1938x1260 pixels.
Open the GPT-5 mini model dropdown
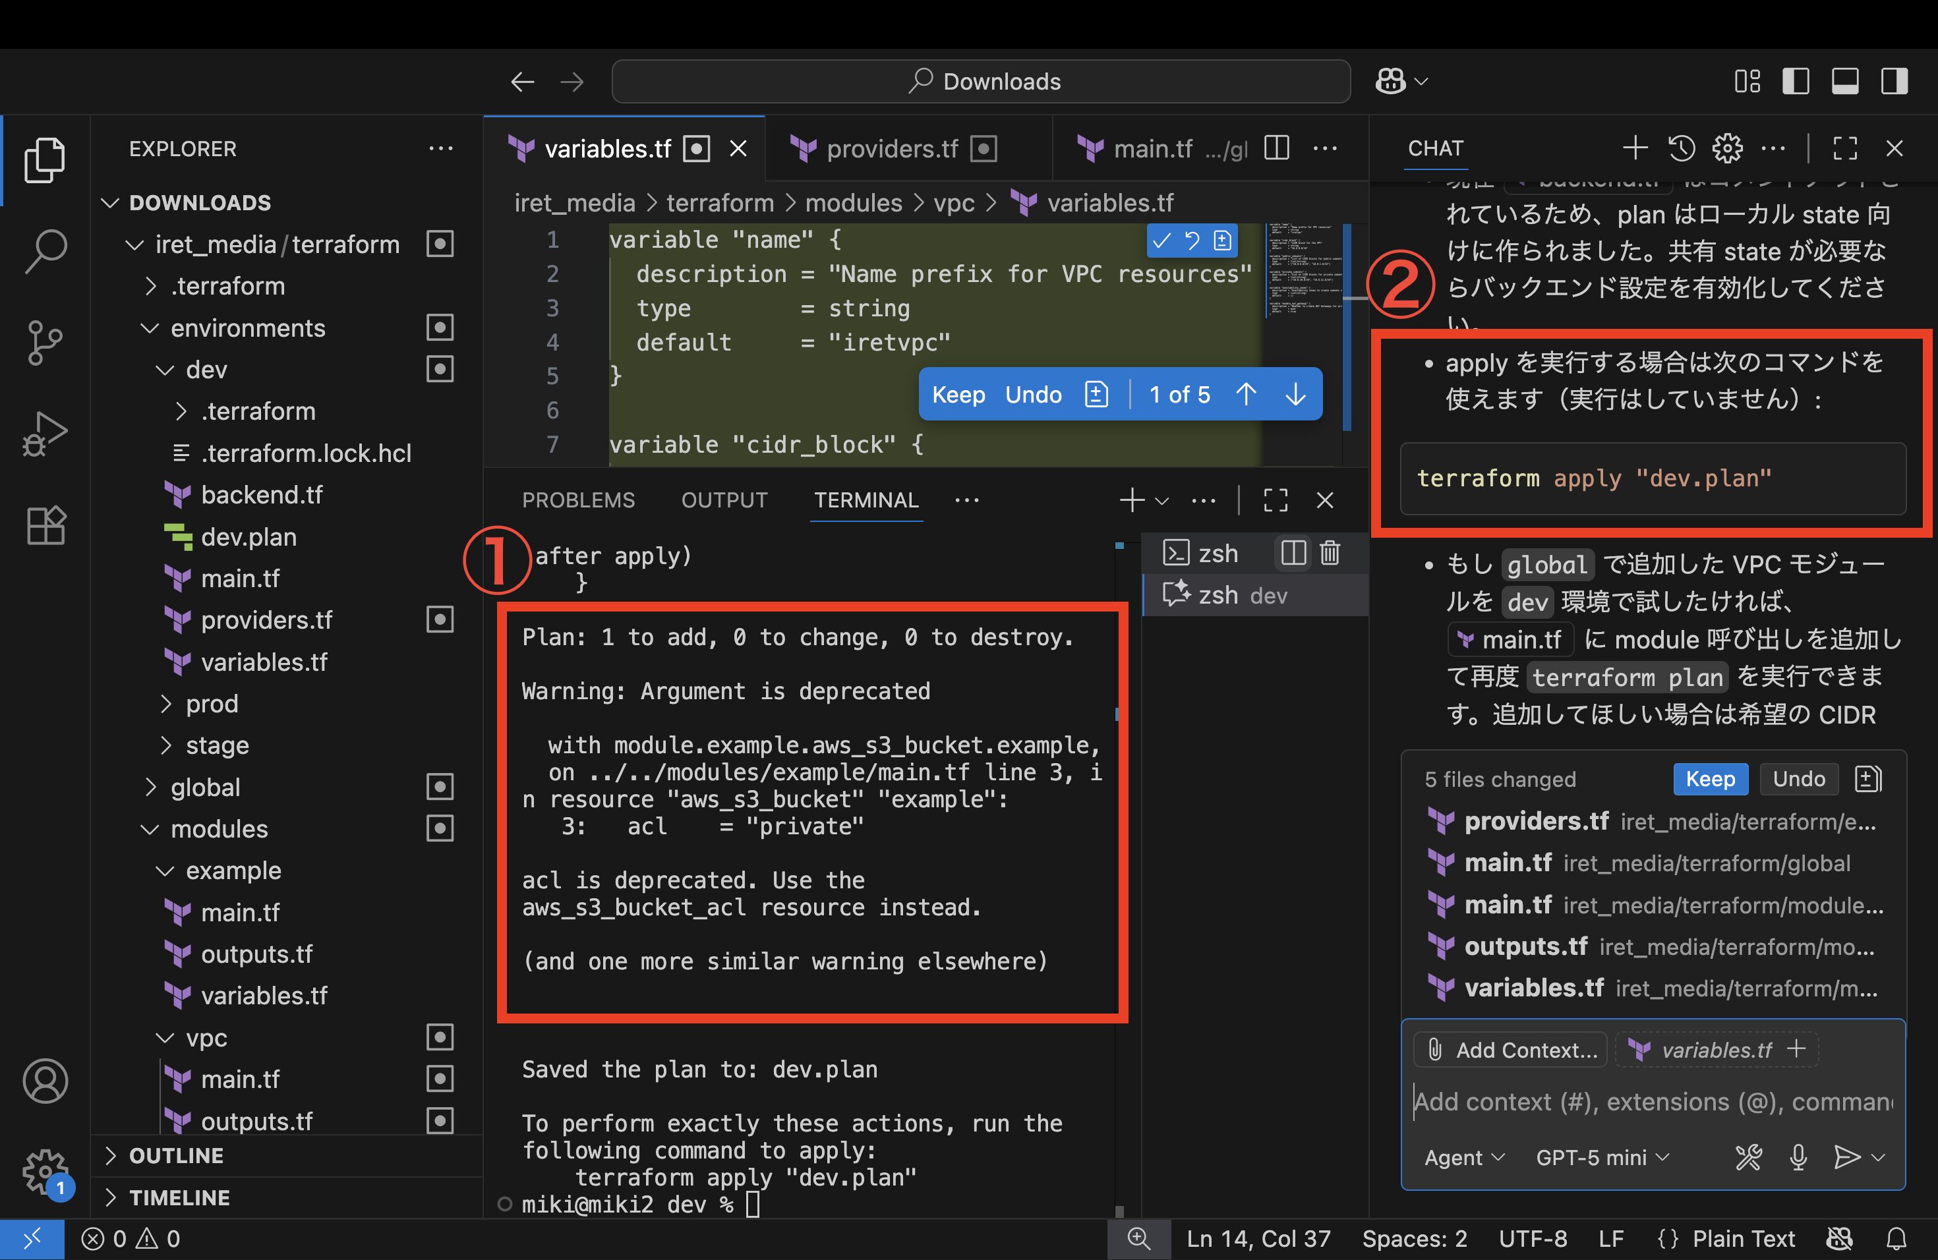point(1602,1157)
